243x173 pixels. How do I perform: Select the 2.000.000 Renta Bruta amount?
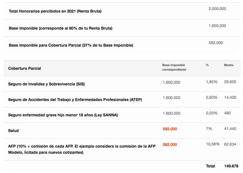[217, 9]
